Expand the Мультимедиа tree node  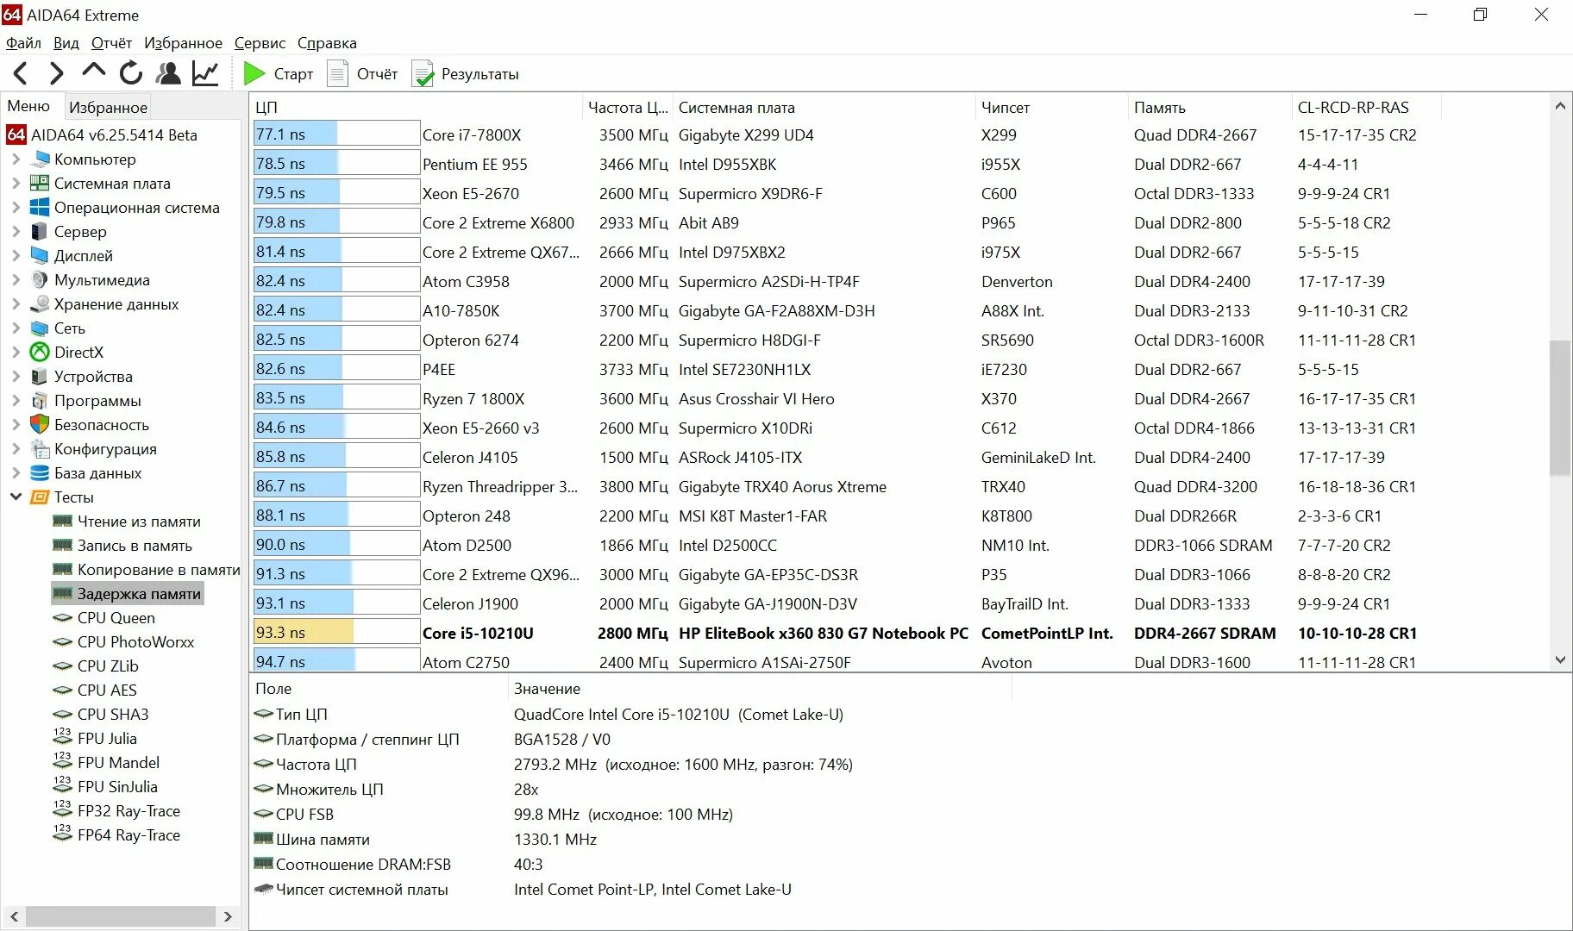point(16,280)
